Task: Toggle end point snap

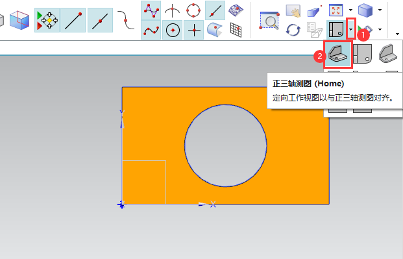Action: 73,20
